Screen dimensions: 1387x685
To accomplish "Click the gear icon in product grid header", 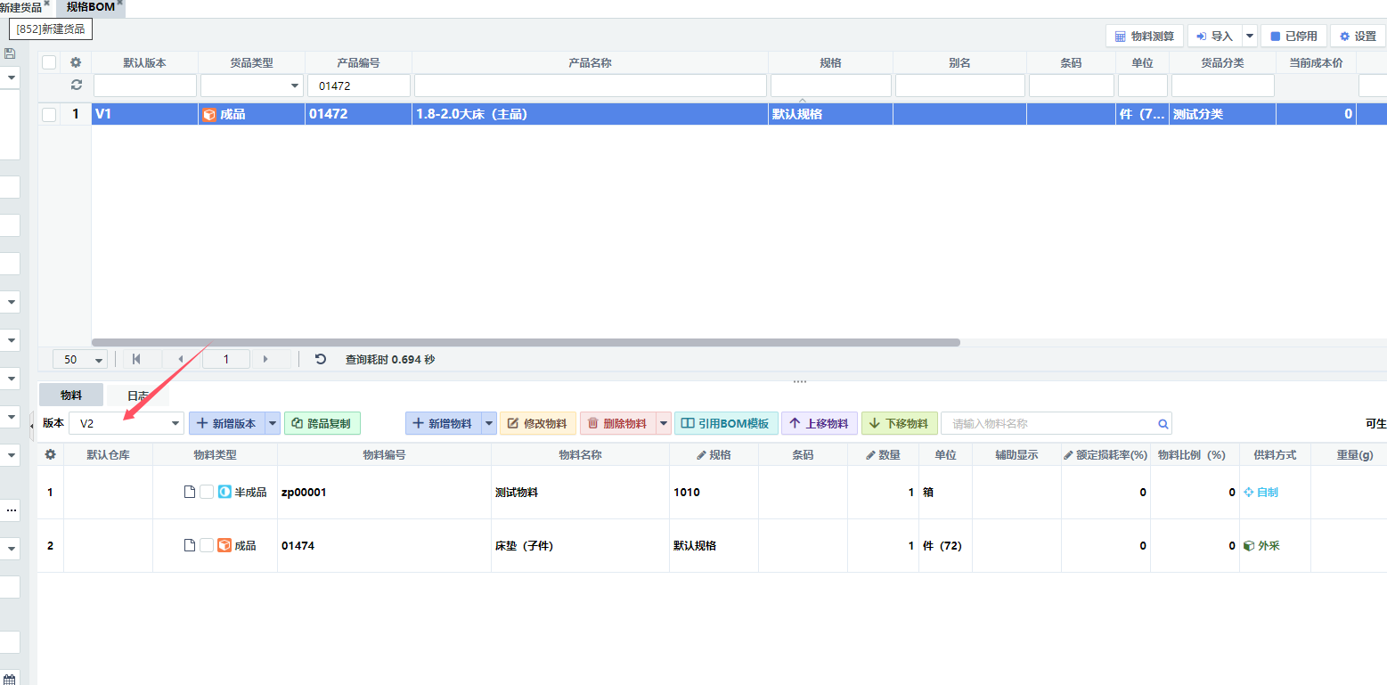I will click(76, 62).
